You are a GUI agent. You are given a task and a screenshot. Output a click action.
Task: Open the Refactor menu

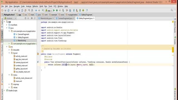click(35, 6)
